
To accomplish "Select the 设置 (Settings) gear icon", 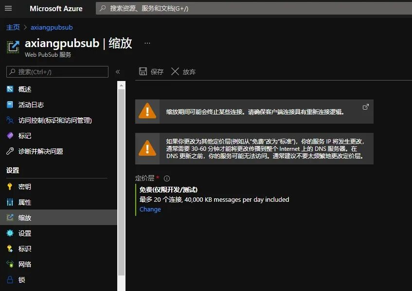I will (10, 233).
